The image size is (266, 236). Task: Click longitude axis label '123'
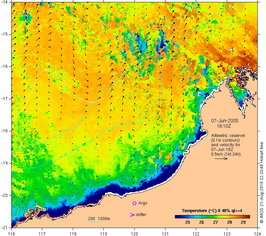[x=227, y=234]
